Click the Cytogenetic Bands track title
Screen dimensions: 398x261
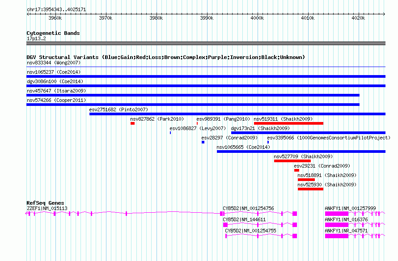pos(53,33)
